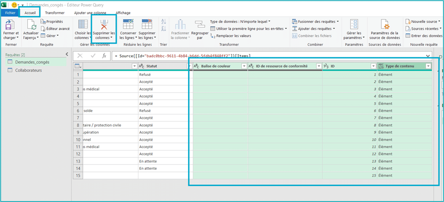Click Statut cell in row 1
The height and width of the screenshot is (202, 444).
tap(165, 75)
